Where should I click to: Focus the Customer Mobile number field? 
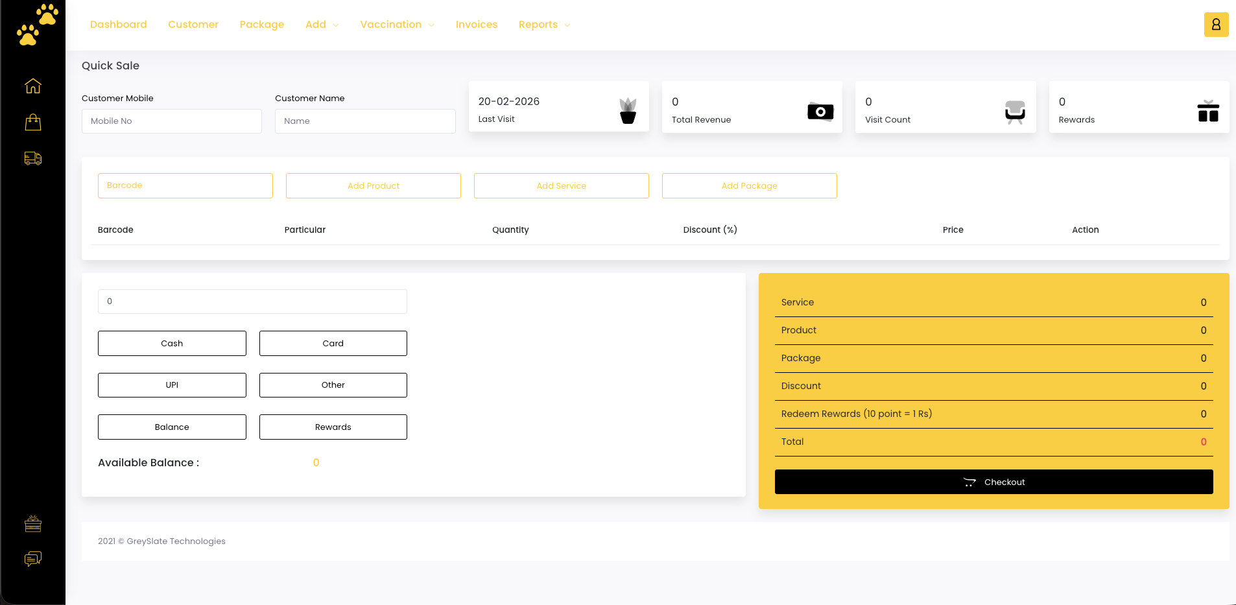[171, 121]
